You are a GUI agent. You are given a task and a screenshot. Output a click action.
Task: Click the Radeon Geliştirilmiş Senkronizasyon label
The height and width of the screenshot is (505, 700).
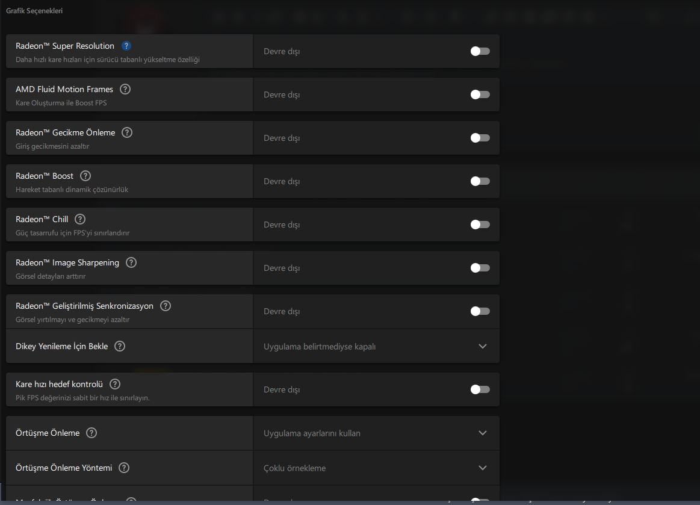pos(84,306)
